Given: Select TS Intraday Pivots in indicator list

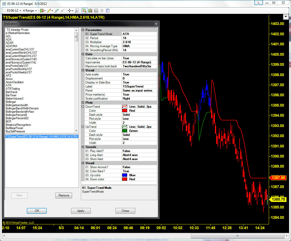Looking at the screenshot, I should (x=17, y=30).
